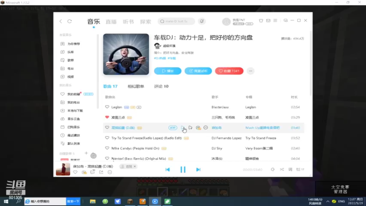This screenshot has width=366, height=206.
Task: Download current song from player bar
Action: pyautogui.click(x=84, y=173)
